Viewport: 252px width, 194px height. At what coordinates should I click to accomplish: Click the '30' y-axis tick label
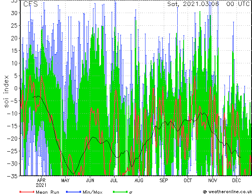[x=14, y=13]
